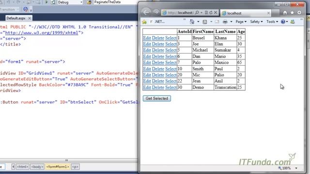The height and width of the screenshot is (174, 310).
Task: Click the w3.org xhtml URL in code
Action: [42, 33]
